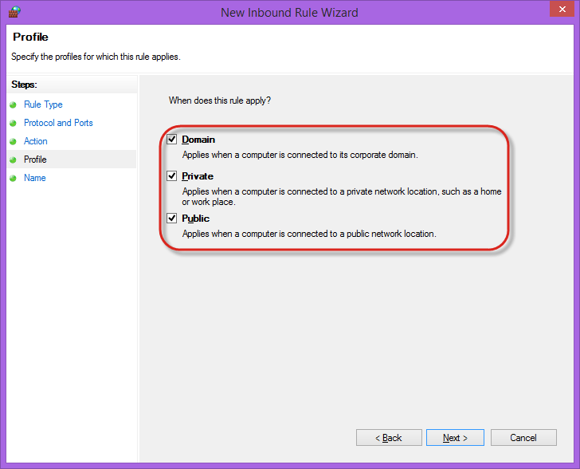
Task: Navigate to the Name step
Action: click(x=35, y=178)
